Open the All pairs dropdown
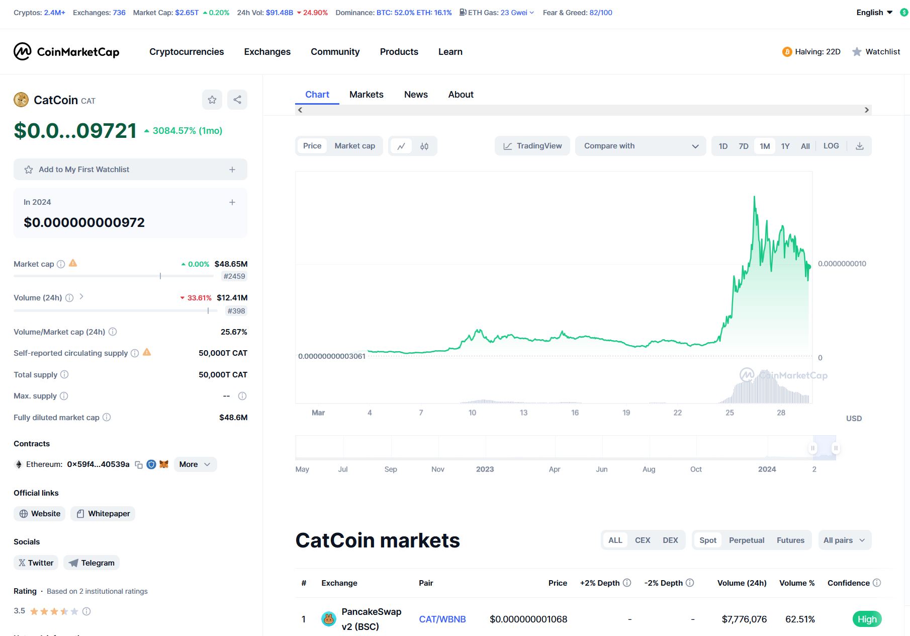The height and width of the screenshot is (636, 910). [x=845, y=540]
